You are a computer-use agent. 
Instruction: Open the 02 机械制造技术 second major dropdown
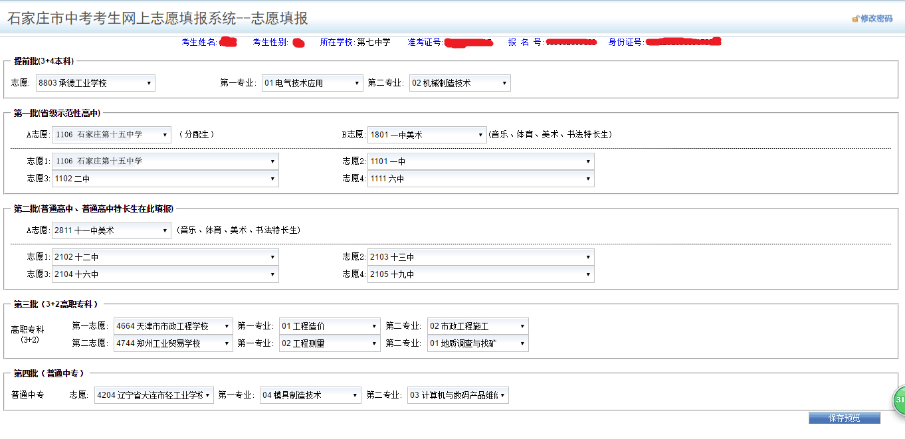(460, 83)
